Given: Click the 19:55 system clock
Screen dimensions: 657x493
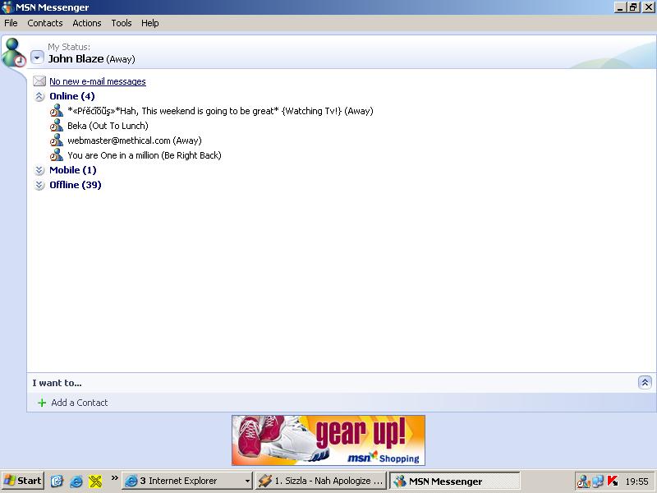Looking at the screenshot, I should (x=637, y=481).
